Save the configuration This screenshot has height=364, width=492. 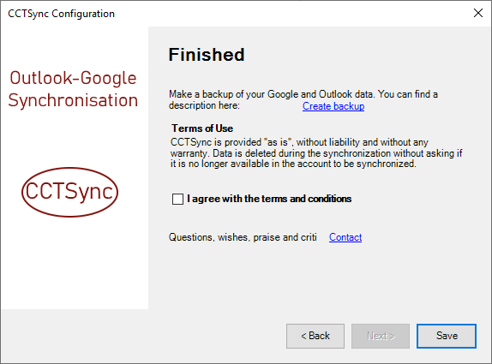click(x=447, y=336)
